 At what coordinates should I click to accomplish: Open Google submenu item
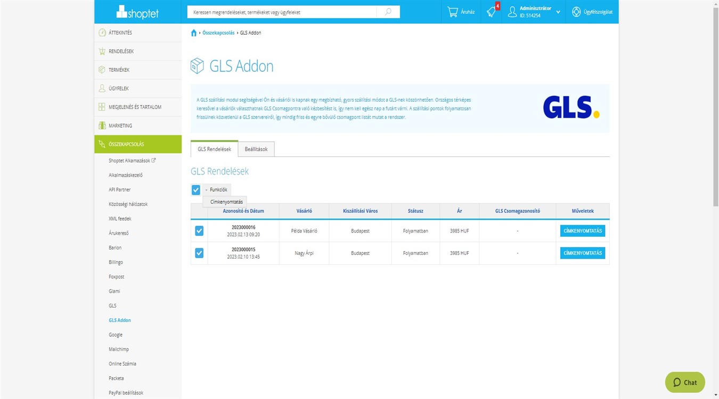116,335
